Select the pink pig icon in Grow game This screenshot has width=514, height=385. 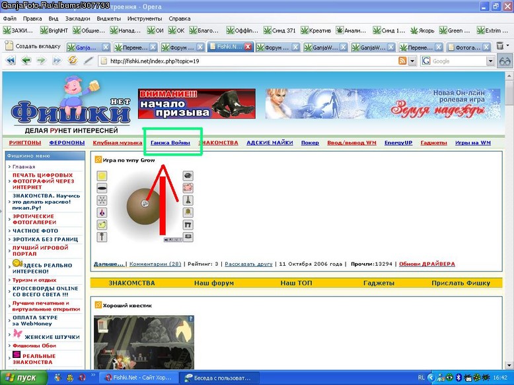point(188,188)
